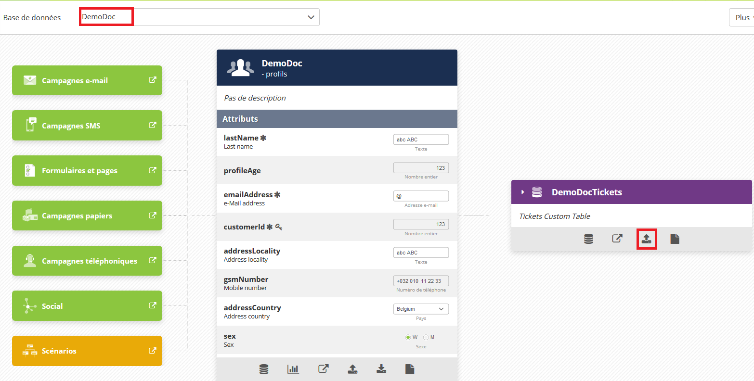Open the statistics chart icon under DemoDoc

[x=293, y=369]
